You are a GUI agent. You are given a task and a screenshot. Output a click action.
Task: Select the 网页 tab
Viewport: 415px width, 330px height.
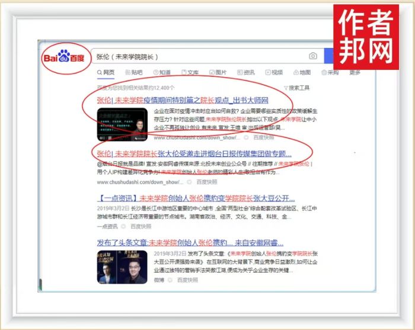point(106,72)
